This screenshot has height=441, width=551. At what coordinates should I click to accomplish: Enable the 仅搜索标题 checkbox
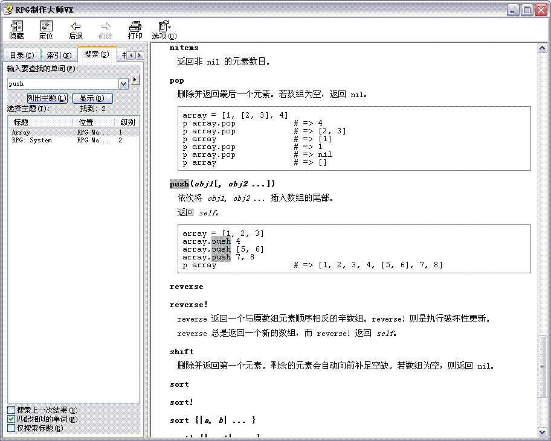click(11, 428)
